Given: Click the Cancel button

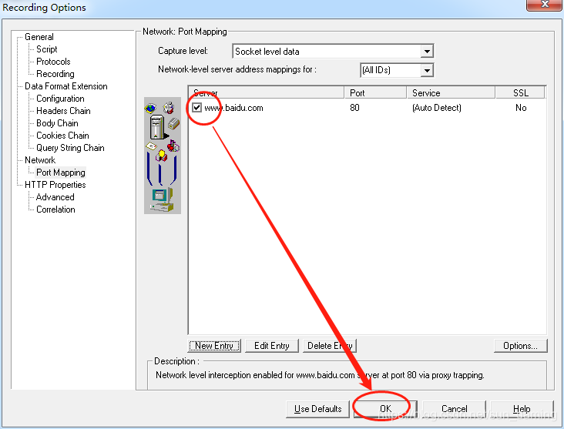Looking at the screenshot, I should click(455, 409).
